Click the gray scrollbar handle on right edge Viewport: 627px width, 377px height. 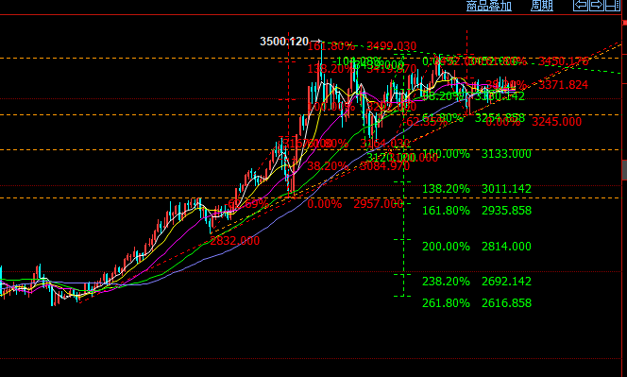pos(624,169)
